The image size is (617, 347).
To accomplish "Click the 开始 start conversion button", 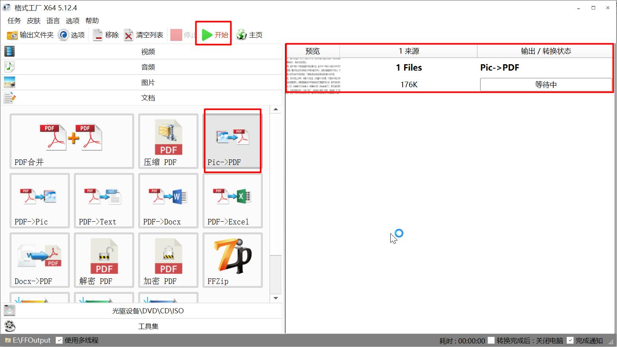I will point(214,34).
